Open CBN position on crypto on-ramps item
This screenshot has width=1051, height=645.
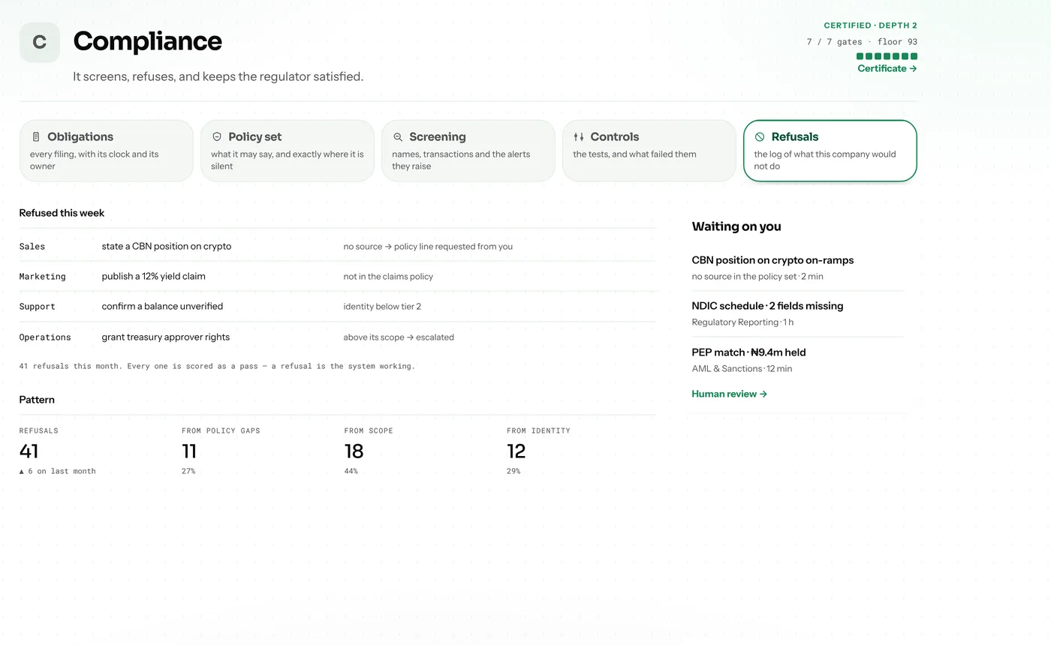click(x=797, y=268)
